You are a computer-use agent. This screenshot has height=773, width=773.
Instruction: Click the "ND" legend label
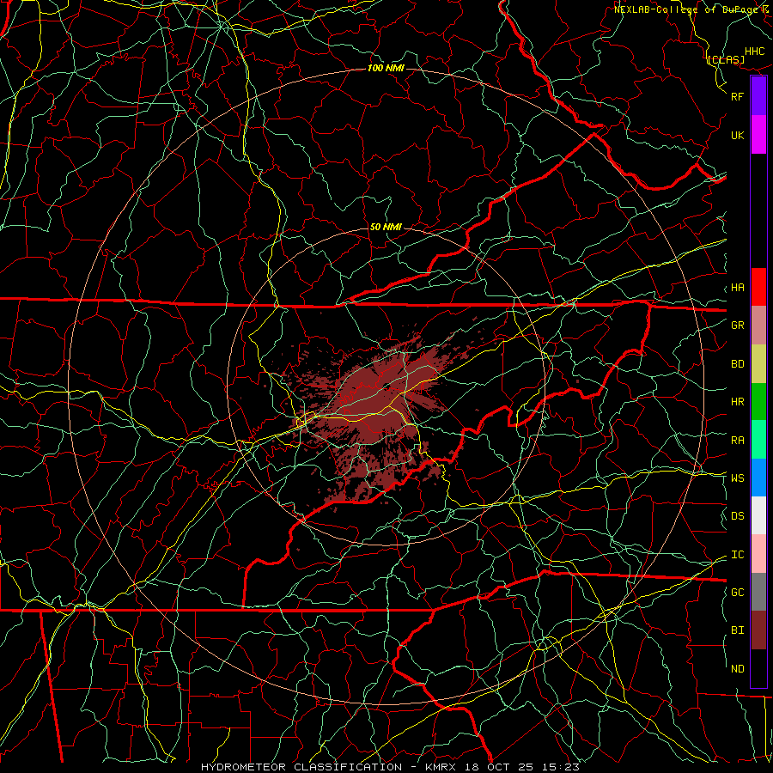click(738, 668)
